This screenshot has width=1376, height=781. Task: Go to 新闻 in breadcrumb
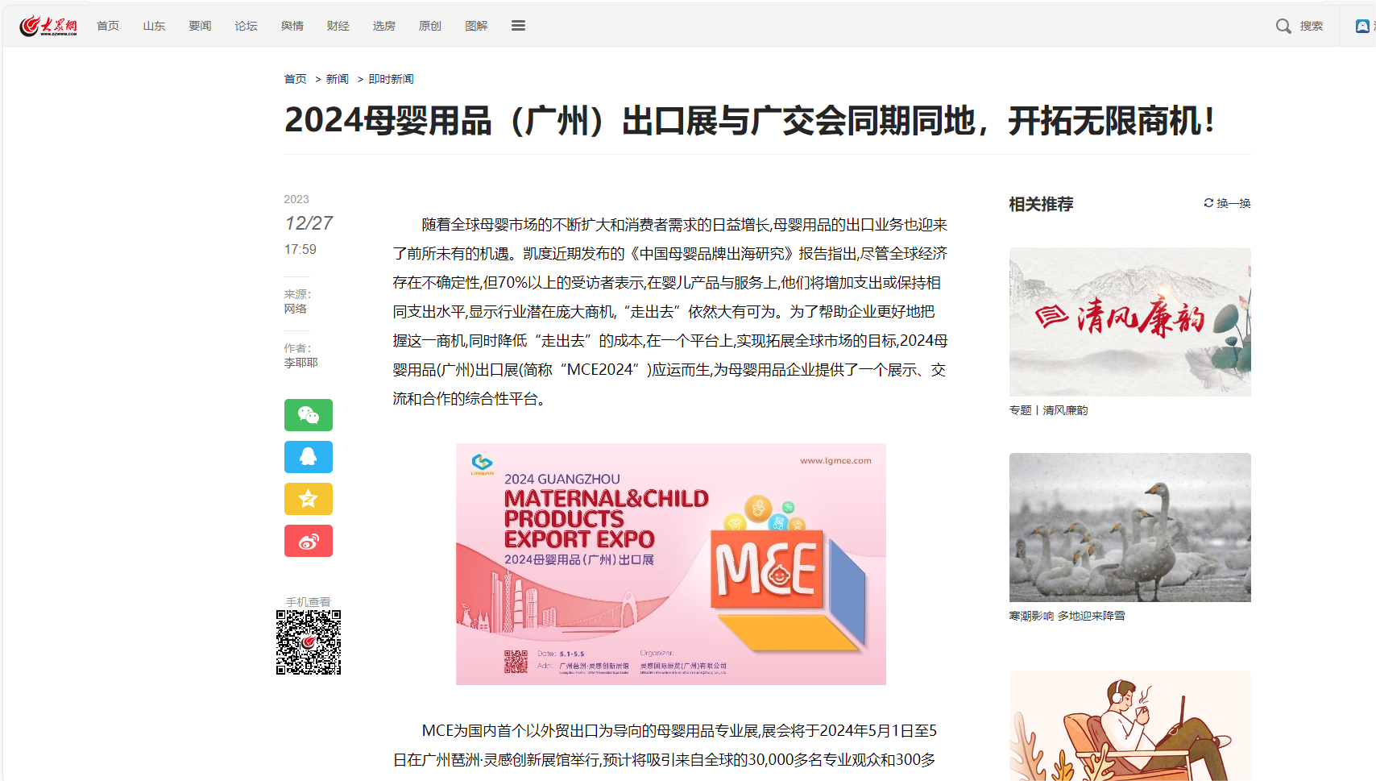[337, 79]
